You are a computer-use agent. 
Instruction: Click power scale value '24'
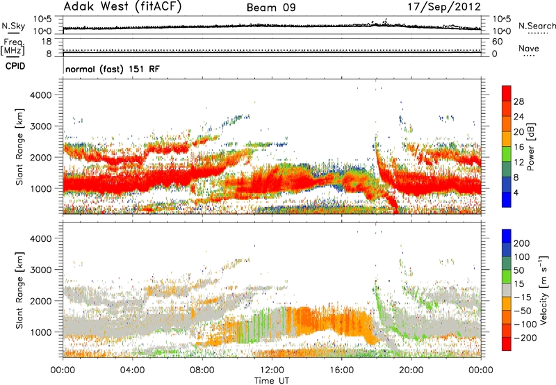(x=518, y=117)
